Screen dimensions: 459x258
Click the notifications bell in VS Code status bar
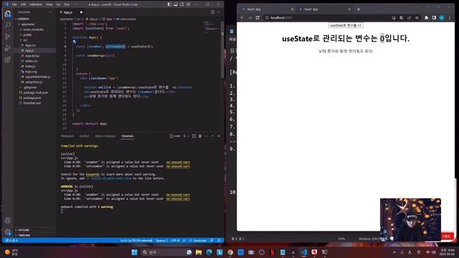point(219,241)
